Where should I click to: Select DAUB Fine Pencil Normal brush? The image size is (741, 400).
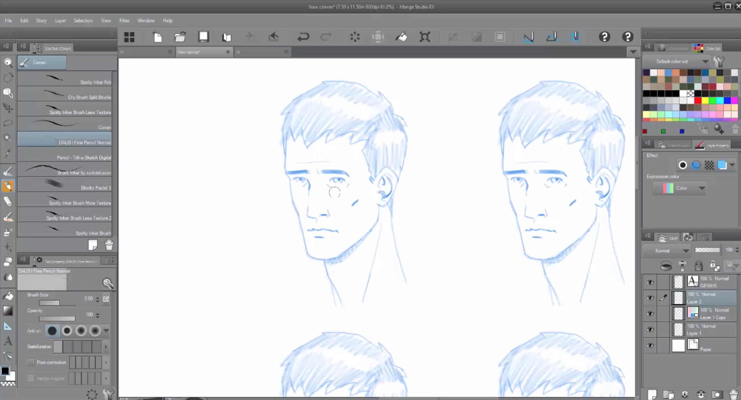pyautogui.click(x=65, y=139)
